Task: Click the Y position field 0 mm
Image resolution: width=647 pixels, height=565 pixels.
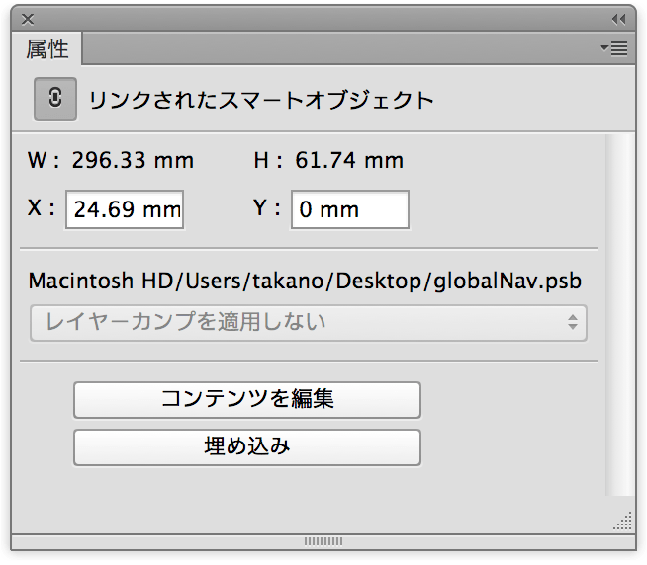Action: [350, 209]
